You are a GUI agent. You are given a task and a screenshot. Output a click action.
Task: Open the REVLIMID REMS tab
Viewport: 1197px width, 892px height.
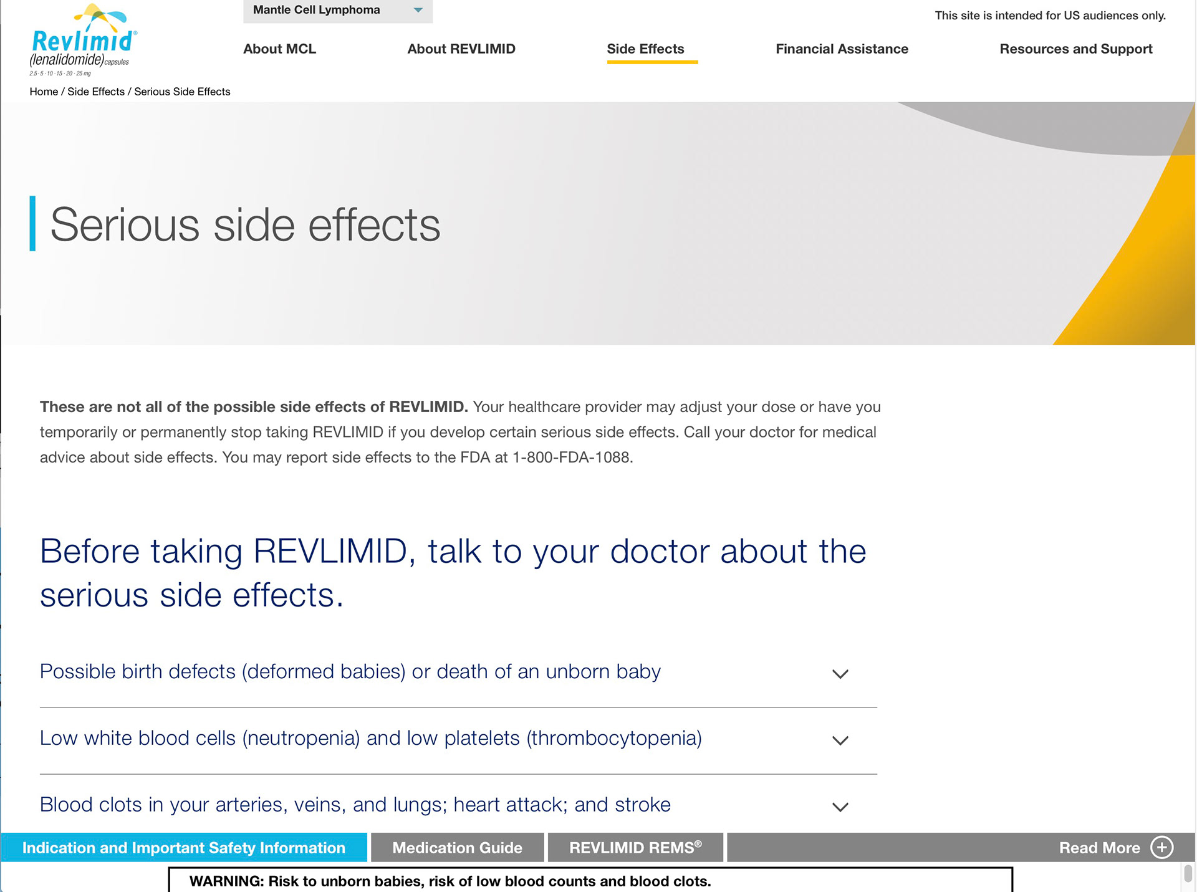[x=635, y=848]
